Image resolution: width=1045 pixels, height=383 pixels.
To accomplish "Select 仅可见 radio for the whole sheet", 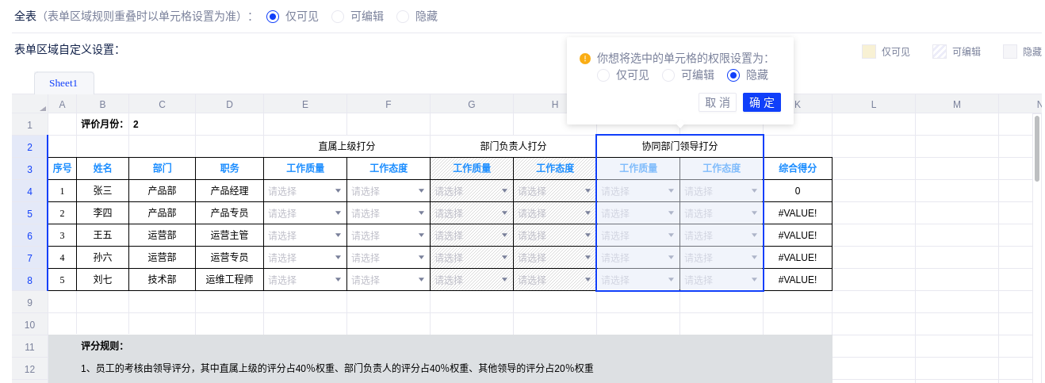I will [273, 17].
